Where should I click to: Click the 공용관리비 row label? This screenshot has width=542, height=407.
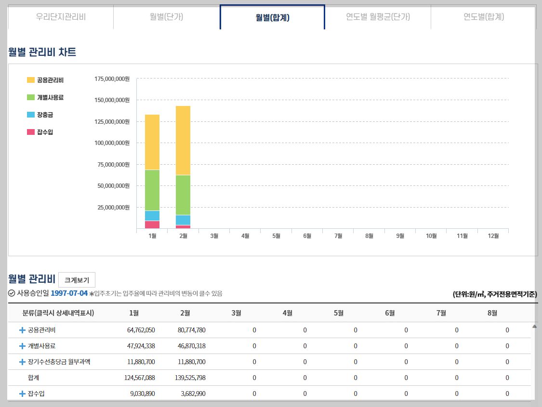(x=41, y=330)
